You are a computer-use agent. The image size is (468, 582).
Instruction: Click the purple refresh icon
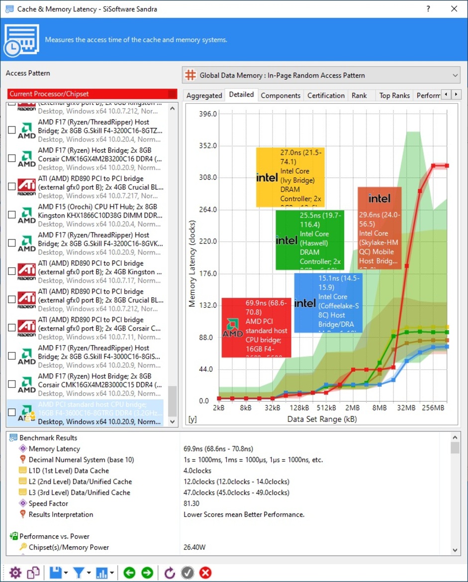(170, 573)
